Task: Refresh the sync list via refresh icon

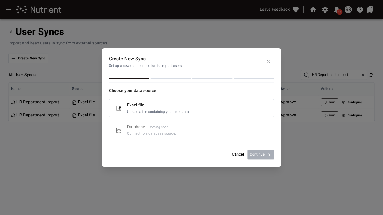Action: click(x=371, y=75)
